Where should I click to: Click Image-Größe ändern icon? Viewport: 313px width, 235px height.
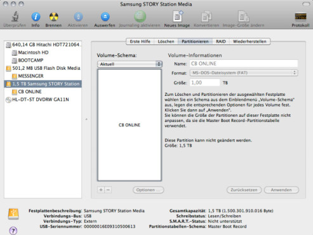pyautogui.click(x=243, y=17)
